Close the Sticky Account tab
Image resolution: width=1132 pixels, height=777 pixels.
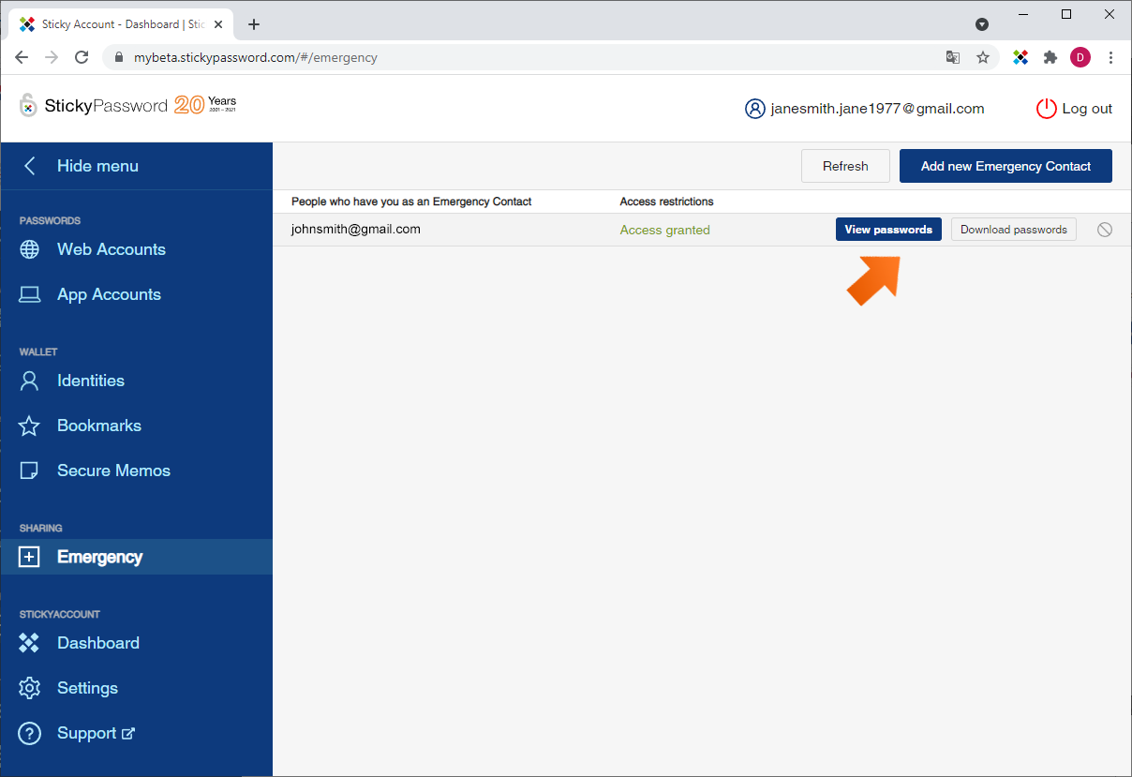[x=218, y=24]
